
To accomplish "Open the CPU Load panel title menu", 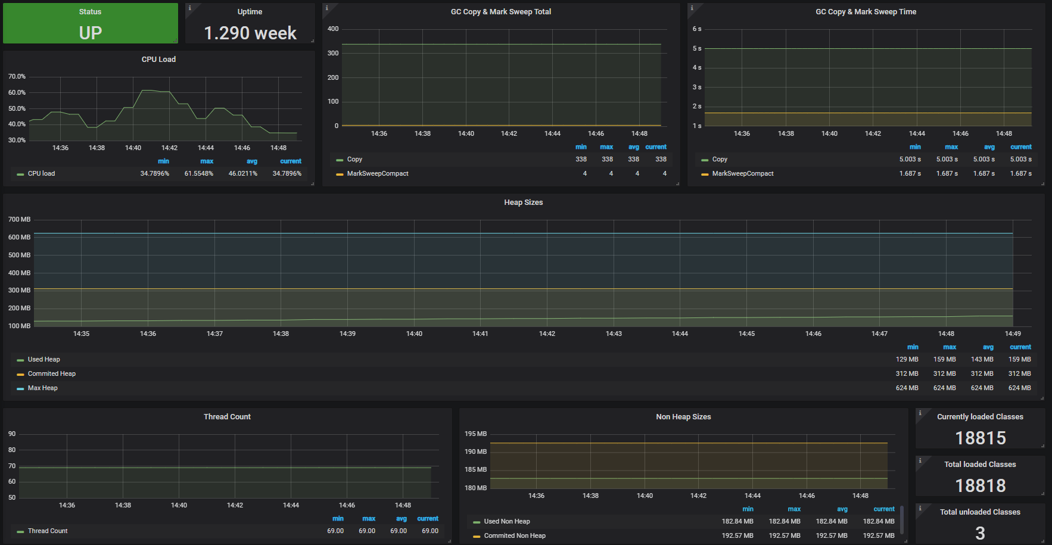I will tap(158, 60).
